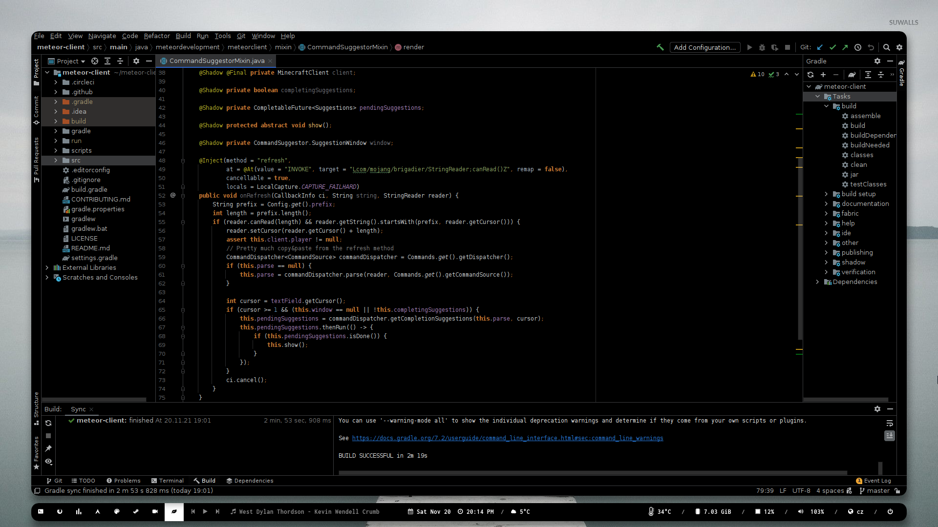Click the select opened file target icon
938x527 pixels.
[x=95, y=61]
